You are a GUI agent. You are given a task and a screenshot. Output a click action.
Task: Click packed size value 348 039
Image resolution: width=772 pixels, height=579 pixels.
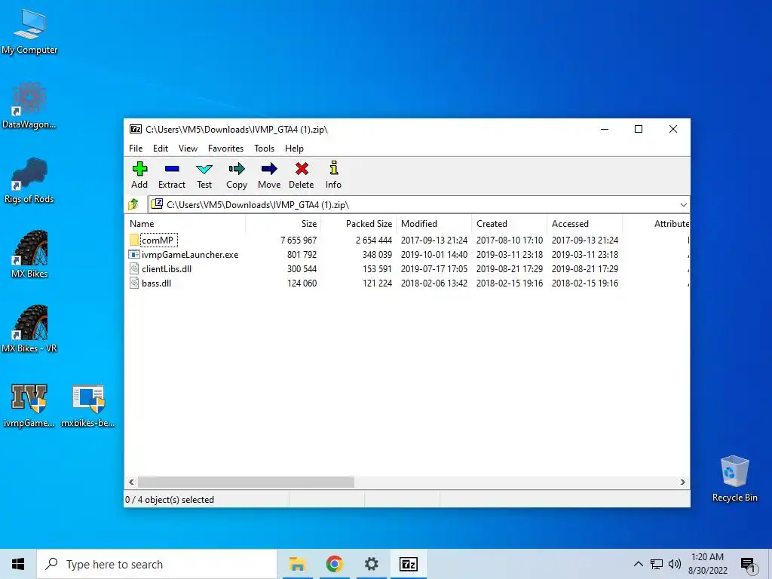point(377,255)
